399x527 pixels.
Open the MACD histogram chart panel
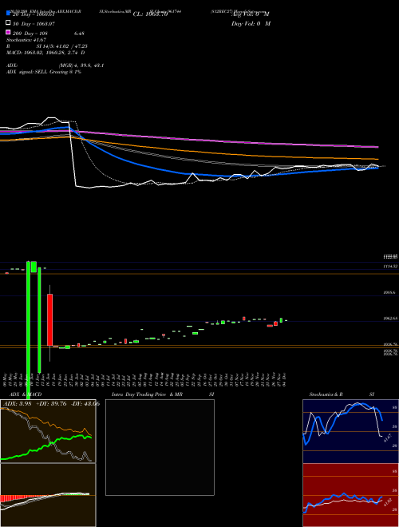pyautogui.click(x=48, y=495)
